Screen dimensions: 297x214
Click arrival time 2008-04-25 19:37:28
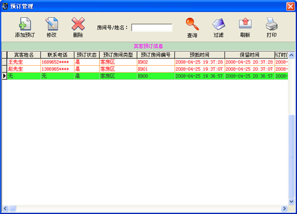click(200, 62)
